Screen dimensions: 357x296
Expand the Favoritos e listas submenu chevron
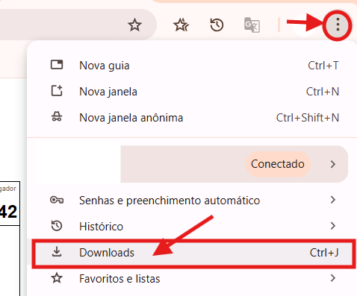click(x=333, y=278)
